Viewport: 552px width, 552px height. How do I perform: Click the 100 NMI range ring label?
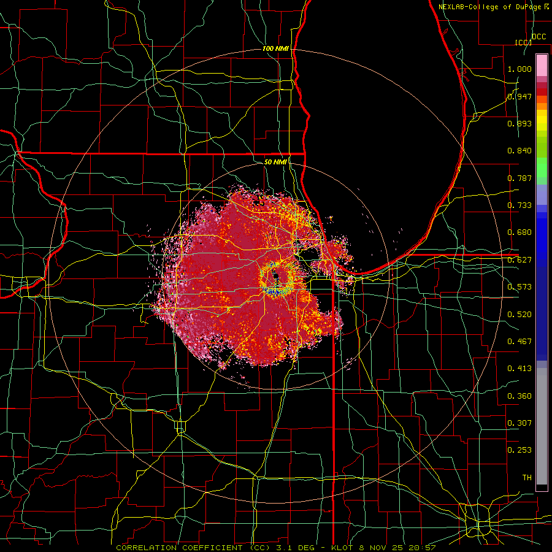pyautogui.click(x=275, y=48)
